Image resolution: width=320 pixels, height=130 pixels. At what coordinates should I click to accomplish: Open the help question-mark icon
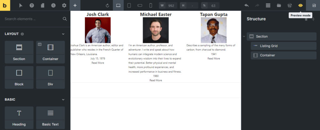point(32,6)
